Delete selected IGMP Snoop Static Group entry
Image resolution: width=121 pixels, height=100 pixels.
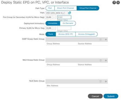(101, 40)
